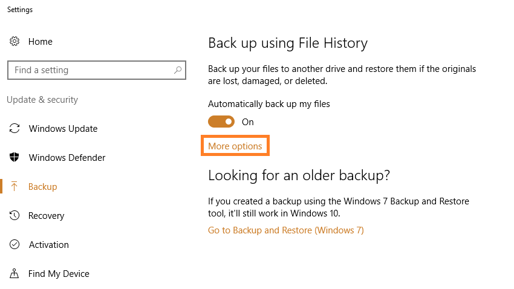The width and height of the screenshot is (514, 289).
Task: Turn off Automatically back up my files
Action: pyautogui.click(x=221, y=122)
